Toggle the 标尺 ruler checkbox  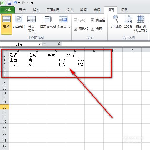tap(75, 20)
